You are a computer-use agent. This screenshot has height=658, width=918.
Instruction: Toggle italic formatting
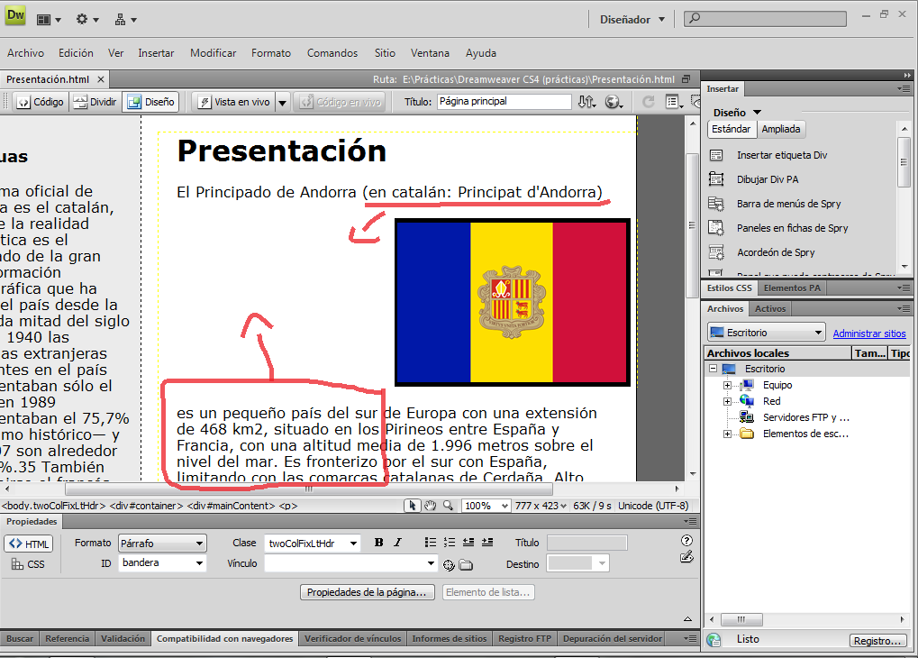(398, 543)
